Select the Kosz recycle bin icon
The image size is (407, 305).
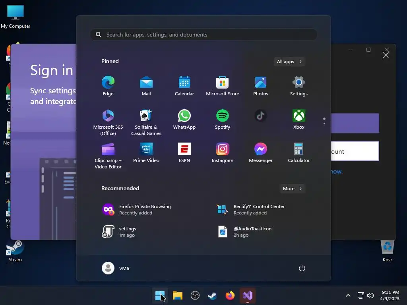pyautogui.click(x=387, y=251)
